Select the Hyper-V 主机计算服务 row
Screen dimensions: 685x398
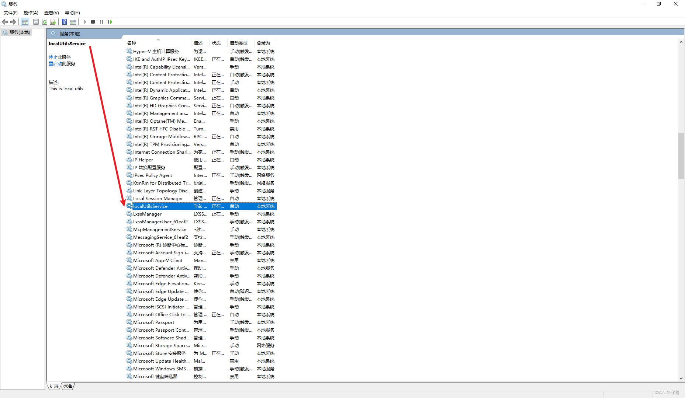[201, 52]
